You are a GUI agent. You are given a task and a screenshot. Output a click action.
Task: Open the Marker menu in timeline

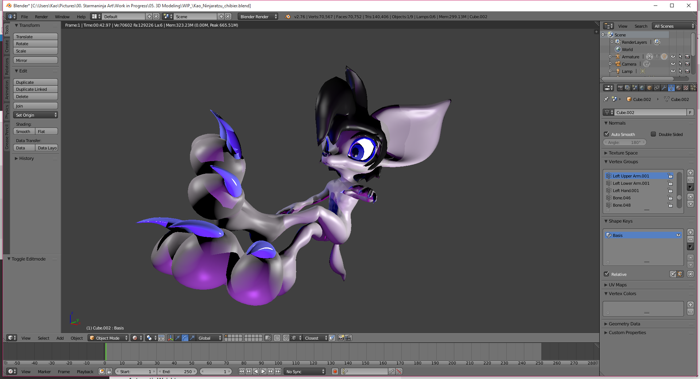pyautogui.click(x=44, y=371)
